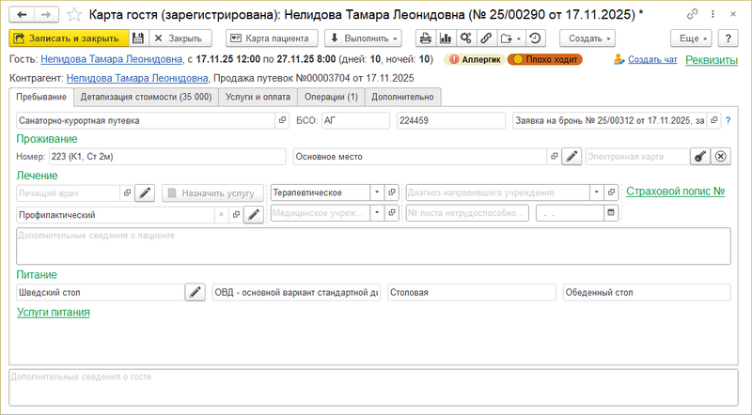This screenshot has height=415, width=752.
Task: Expand Диагноз направившего учреждения dropdown
Action: pyautogui.click(x=597, y=192)
